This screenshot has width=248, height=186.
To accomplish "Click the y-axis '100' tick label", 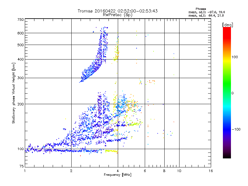I will (20, 149).
